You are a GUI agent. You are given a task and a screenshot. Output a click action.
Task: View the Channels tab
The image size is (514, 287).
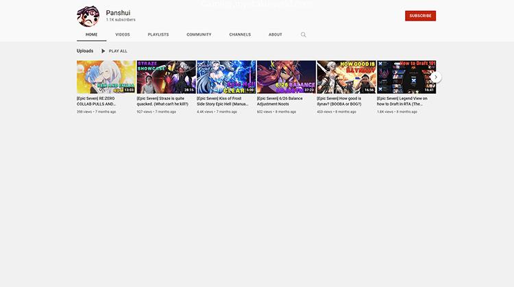pyautogui.click(x=240, y=34)
